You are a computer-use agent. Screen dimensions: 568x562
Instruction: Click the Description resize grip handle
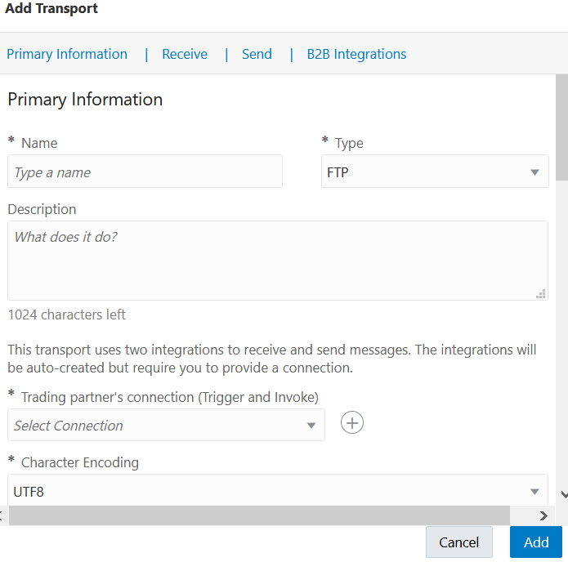coord(540,294)
